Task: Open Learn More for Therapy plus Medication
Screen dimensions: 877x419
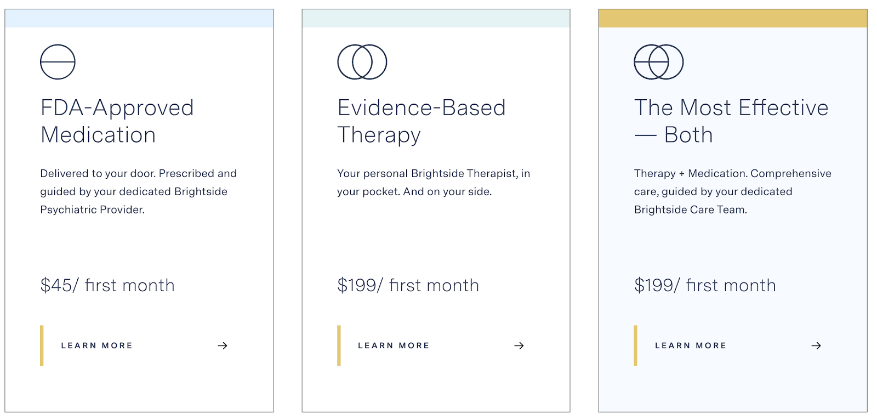Action: click(x=691, y=346)
